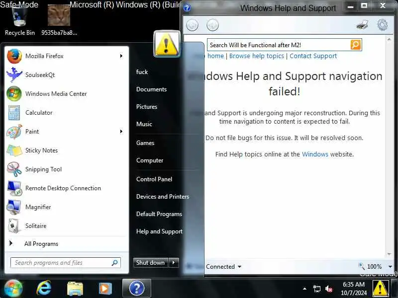Viewport: 398px width, 298px height.
Task: Open Windows Explorer folder on taskbar
Action: point(75,289)
